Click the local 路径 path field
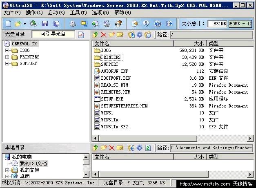This screenshot has width=256, height=188. tap(211, 148)
